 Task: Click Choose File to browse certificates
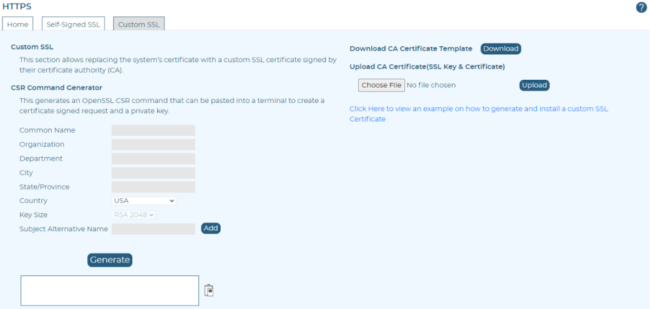(x=381, y=85)
